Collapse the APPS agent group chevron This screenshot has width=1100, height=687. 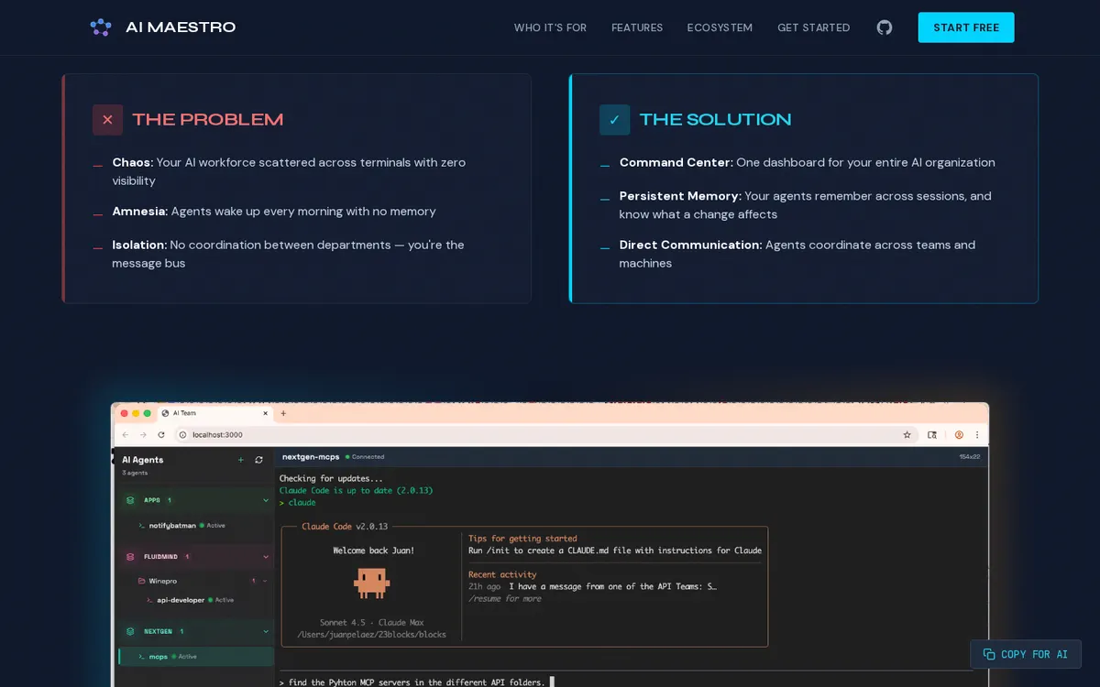266,500
